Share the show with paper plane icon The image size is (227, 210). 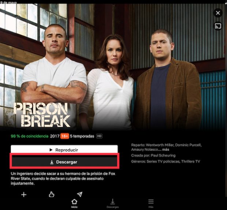click(79, 194)
